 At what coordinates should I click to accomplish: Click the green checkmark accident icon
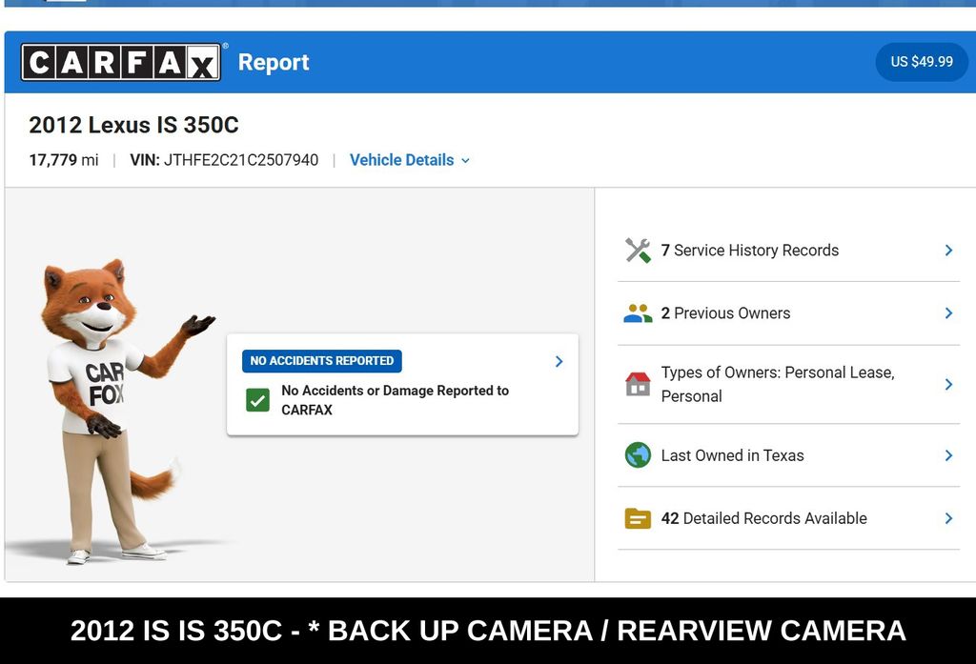[257, 400]
